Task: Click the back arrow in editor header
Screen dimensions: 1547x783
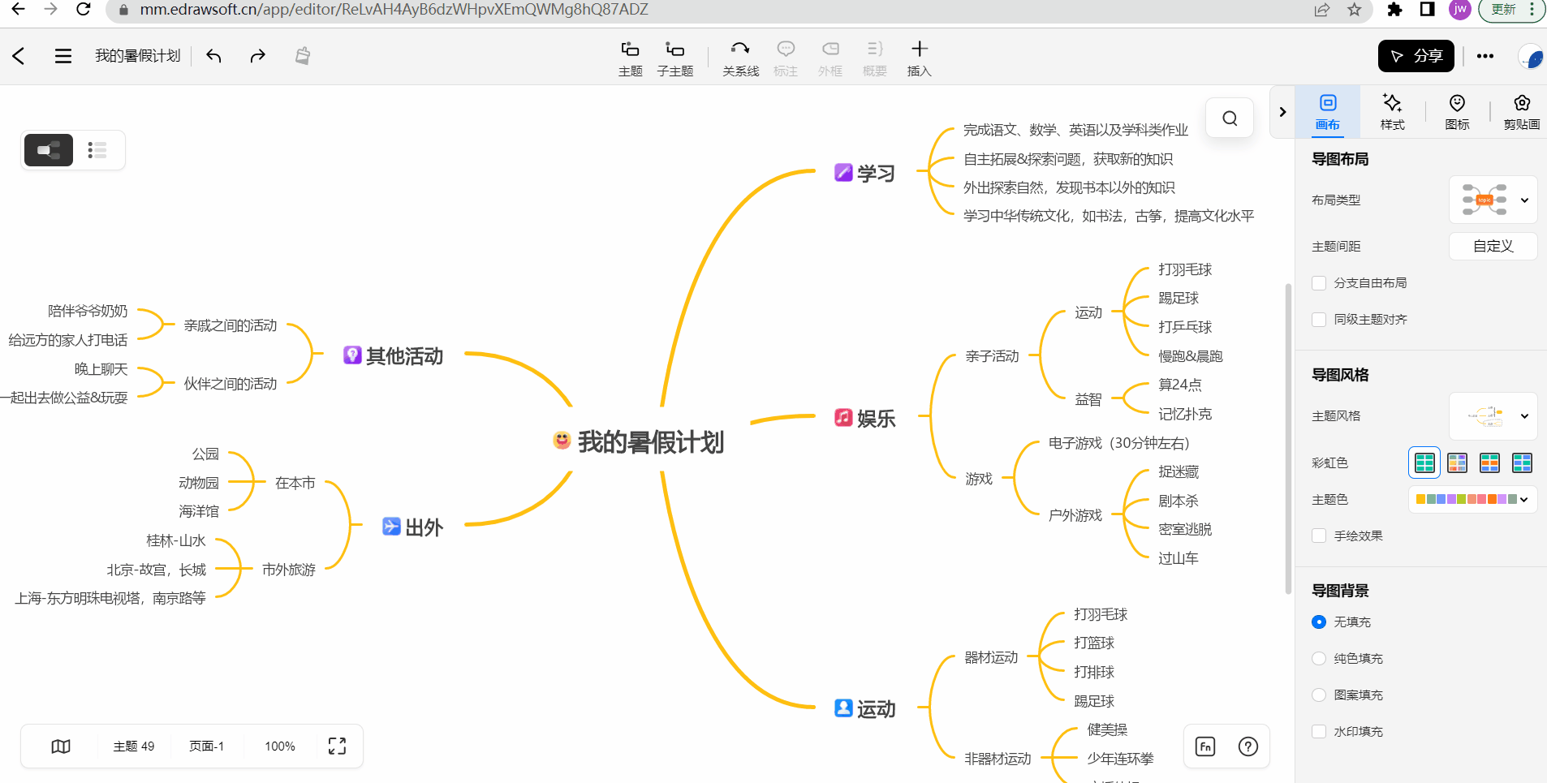Action: click(x=19, y=56)
